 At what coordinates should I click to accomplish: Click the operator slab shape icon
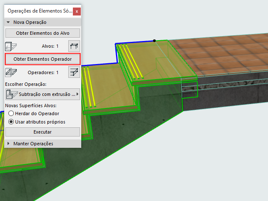pos(11,72)
